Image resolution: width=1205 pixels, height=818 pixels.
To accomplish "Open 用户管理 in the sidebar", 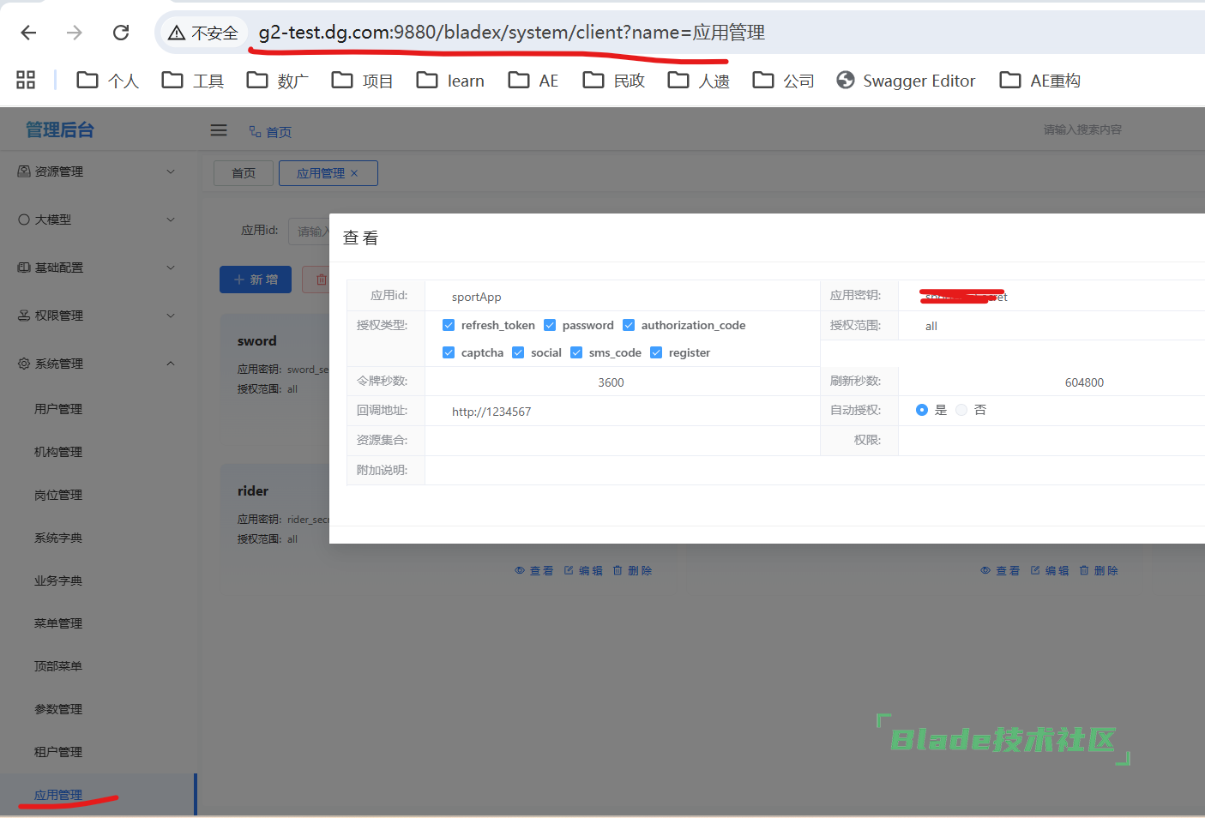I will coord(58,409).
